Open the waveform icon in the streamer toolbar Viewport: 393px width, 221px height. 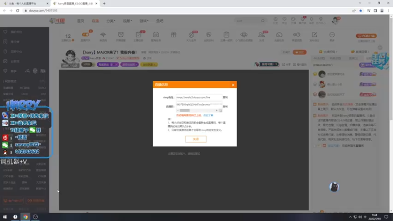[x=103, y=34]
